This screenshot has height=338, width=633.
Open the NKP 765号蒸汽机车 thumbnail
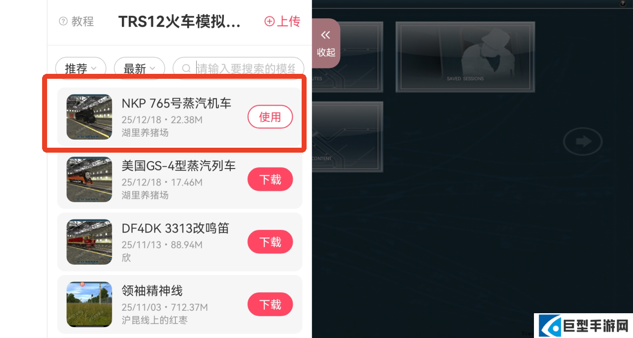(89, 117)
